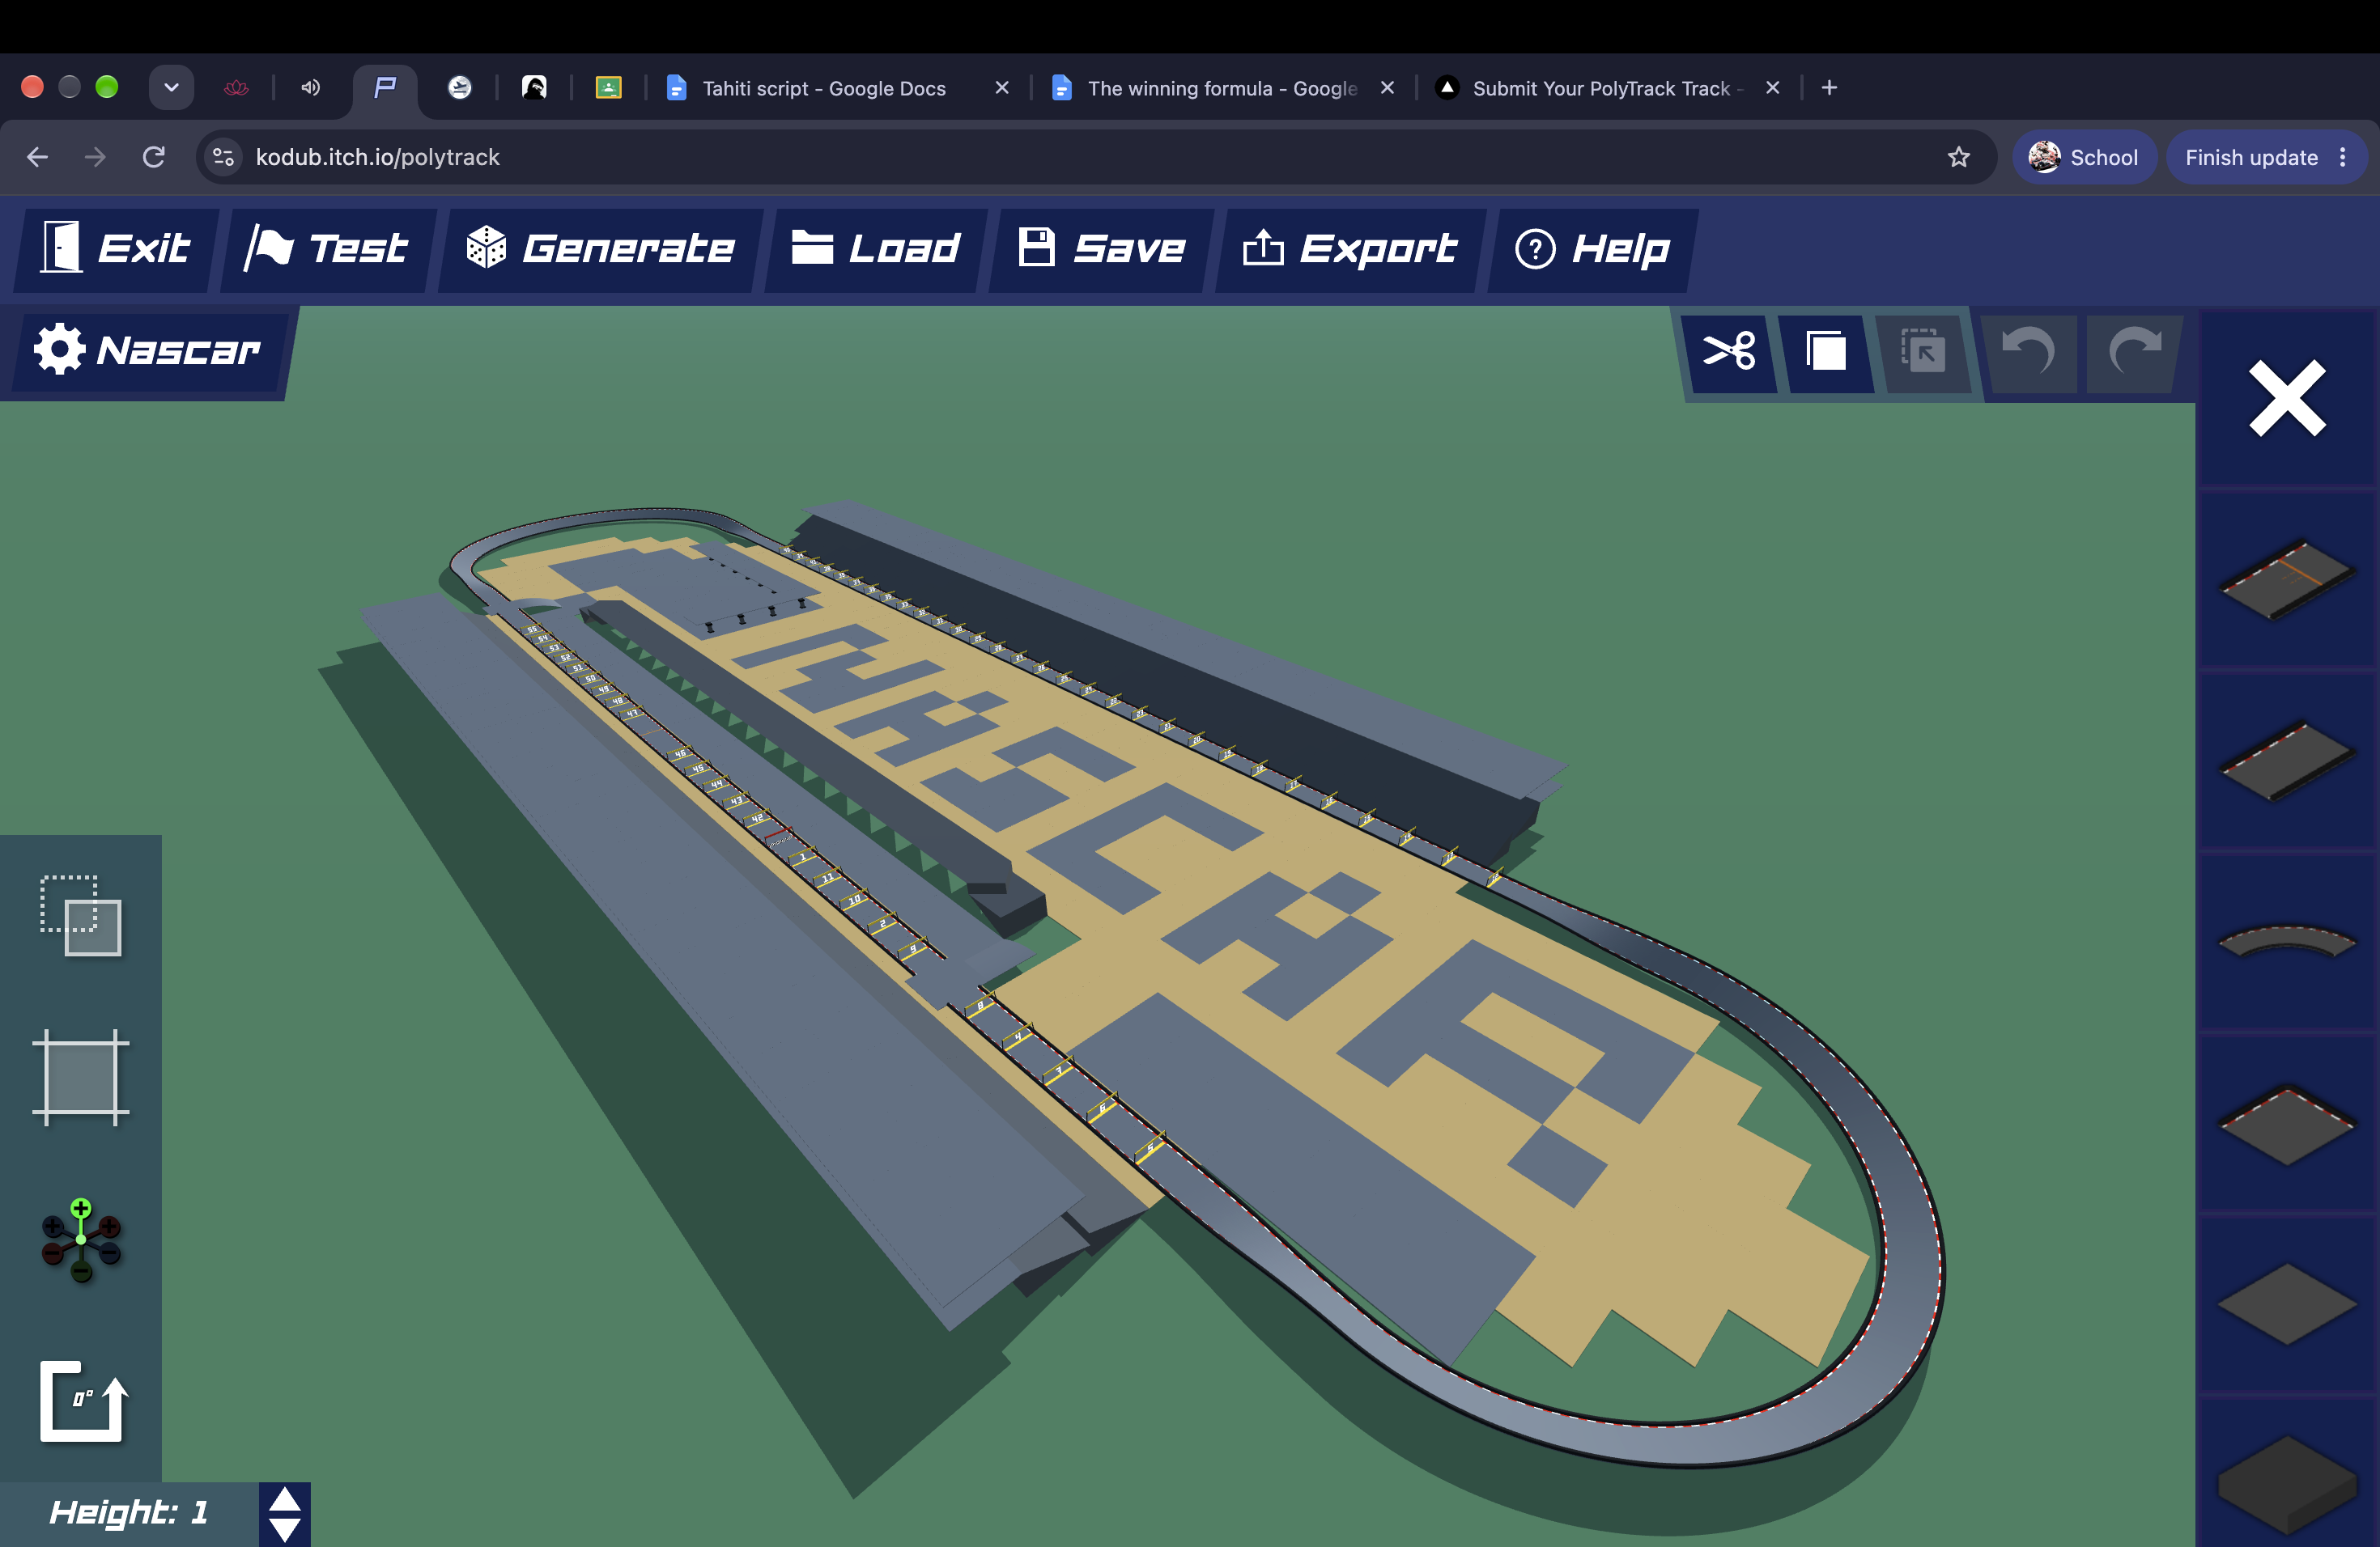
Task: Close the Tahiti script tab
Action: [1002, 88]
